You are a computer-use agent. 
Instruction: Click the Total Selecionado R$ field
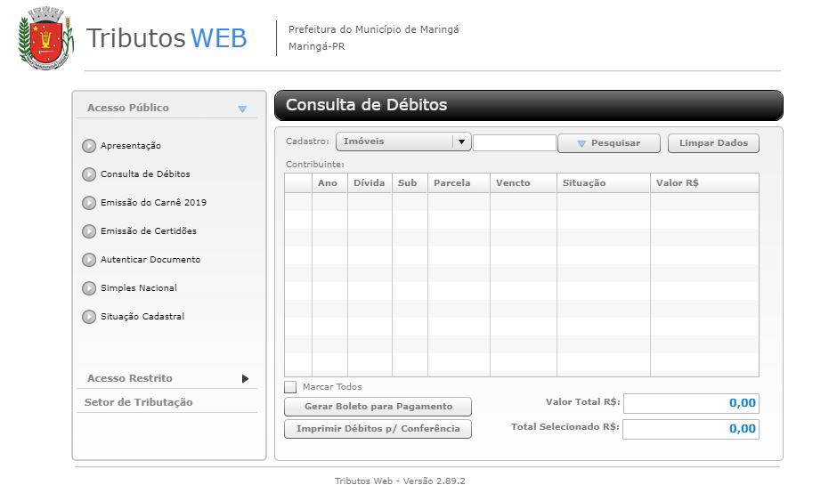pos(691,429)
